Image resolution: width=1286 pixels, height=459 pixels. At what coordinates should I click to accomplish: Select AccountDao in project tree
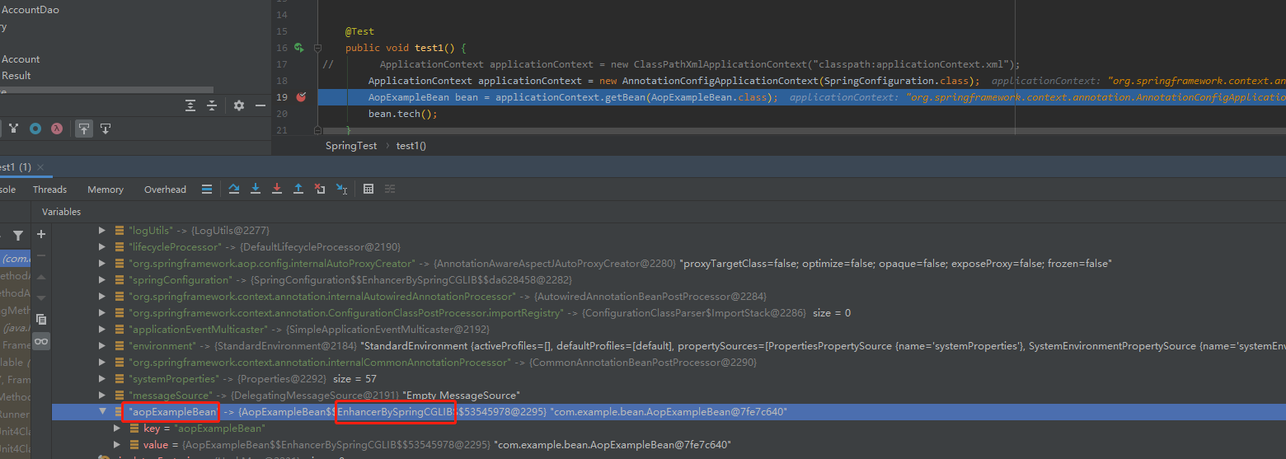point(31,10)
